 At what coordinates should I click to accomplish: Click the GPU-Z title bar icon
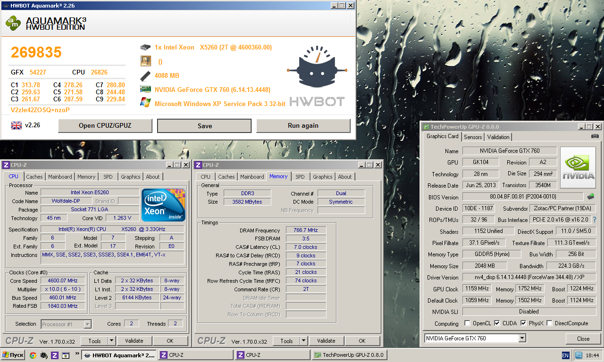pyautogui.click(x=426, y=127)
